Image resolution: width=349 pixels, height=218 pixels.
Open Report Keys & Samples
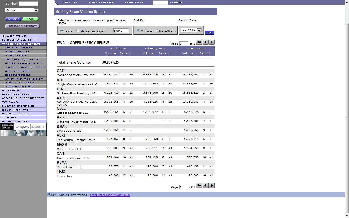23,83
